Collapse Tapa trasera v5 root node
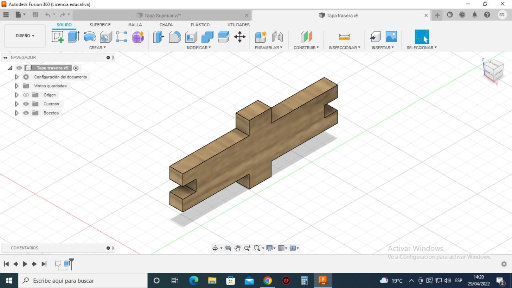Image resolution: width=512 pixels, height=288 pixels. 10,68
